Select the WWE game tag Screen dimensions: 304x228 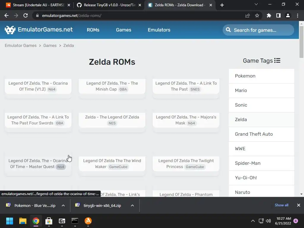[x=261, y=149]
